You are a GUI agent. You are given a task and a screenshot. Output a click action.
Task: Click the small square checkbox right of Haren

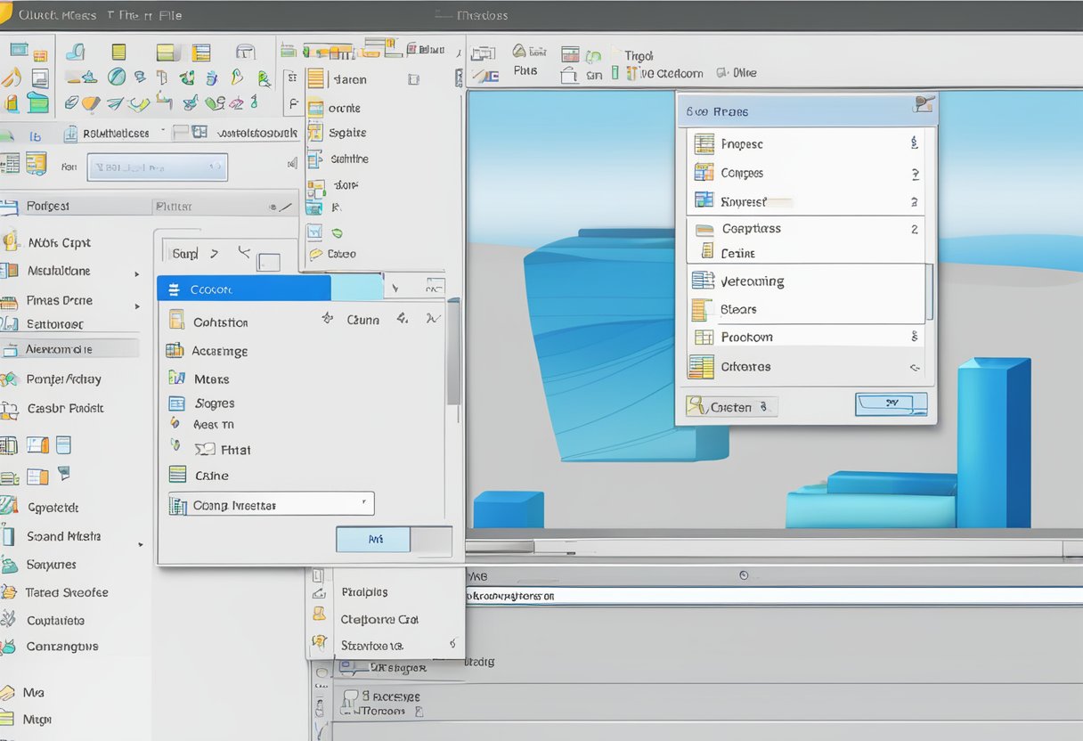413,79
